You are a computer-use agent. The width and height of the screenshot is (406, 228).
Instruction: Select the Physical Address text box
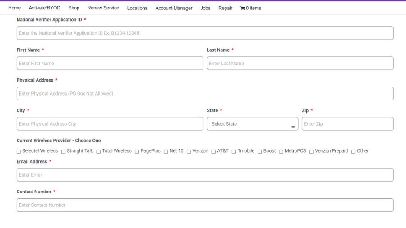click(x=205, y=94)
